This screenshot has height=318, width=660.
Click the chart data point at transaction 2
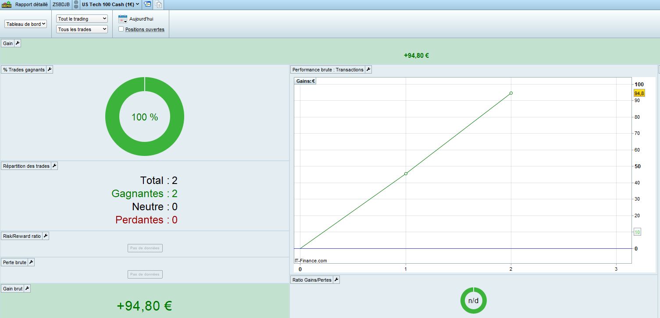(511, 93)
